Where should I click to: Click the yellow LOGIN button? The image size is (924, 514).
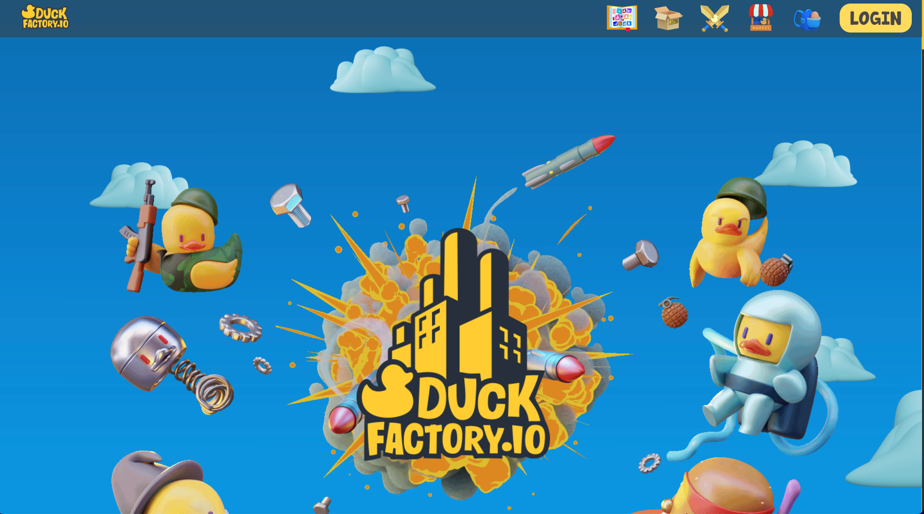(875, 18)
